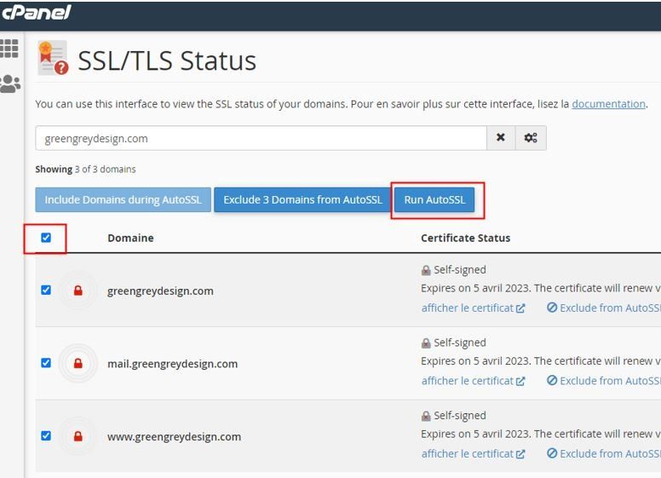Click the SSL/TLS Status page heading
661x478 pixels.
[x=167, y=60]
